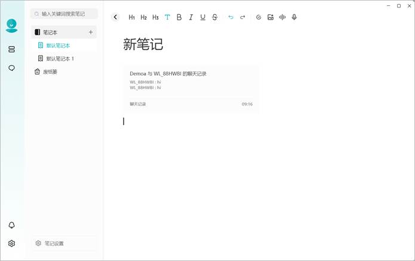
Task: Select the normal text T style
Action: tap(167, 17)
